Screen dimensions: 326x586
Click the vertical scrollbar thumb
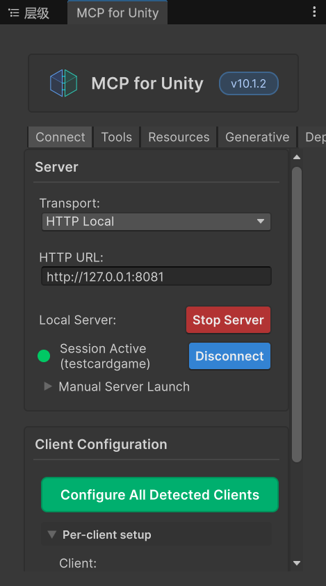(297, 314)
